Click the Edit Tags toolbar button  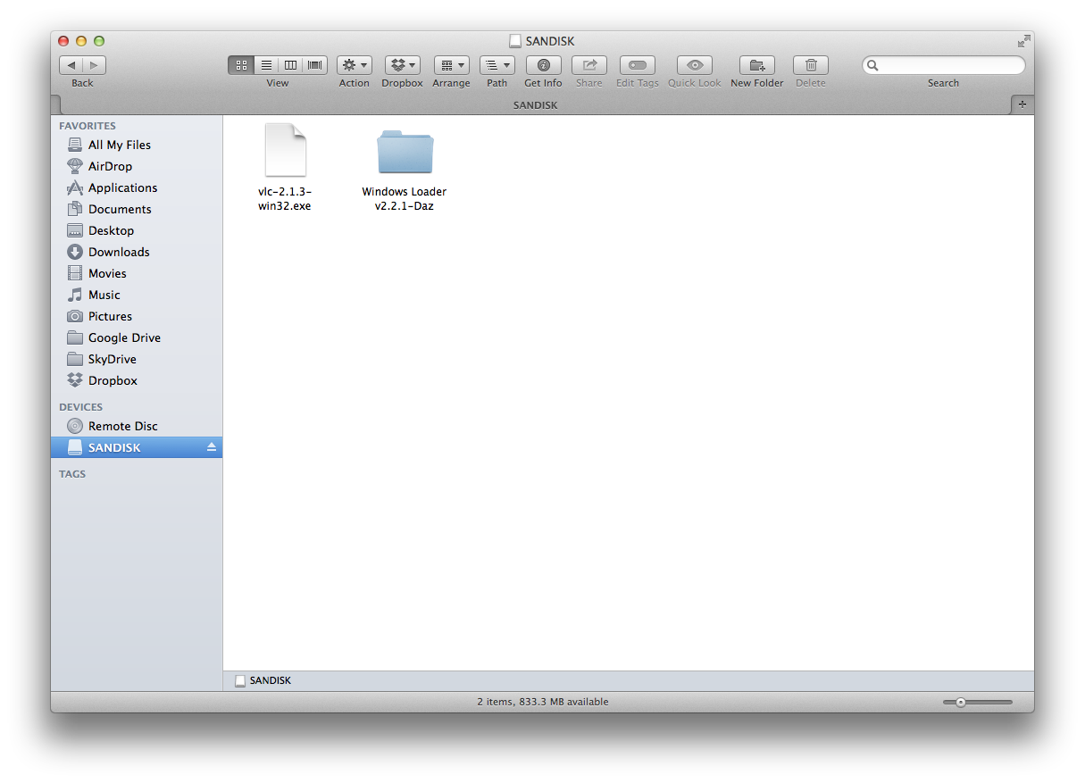pyautogui.click(x=638, y=65)
